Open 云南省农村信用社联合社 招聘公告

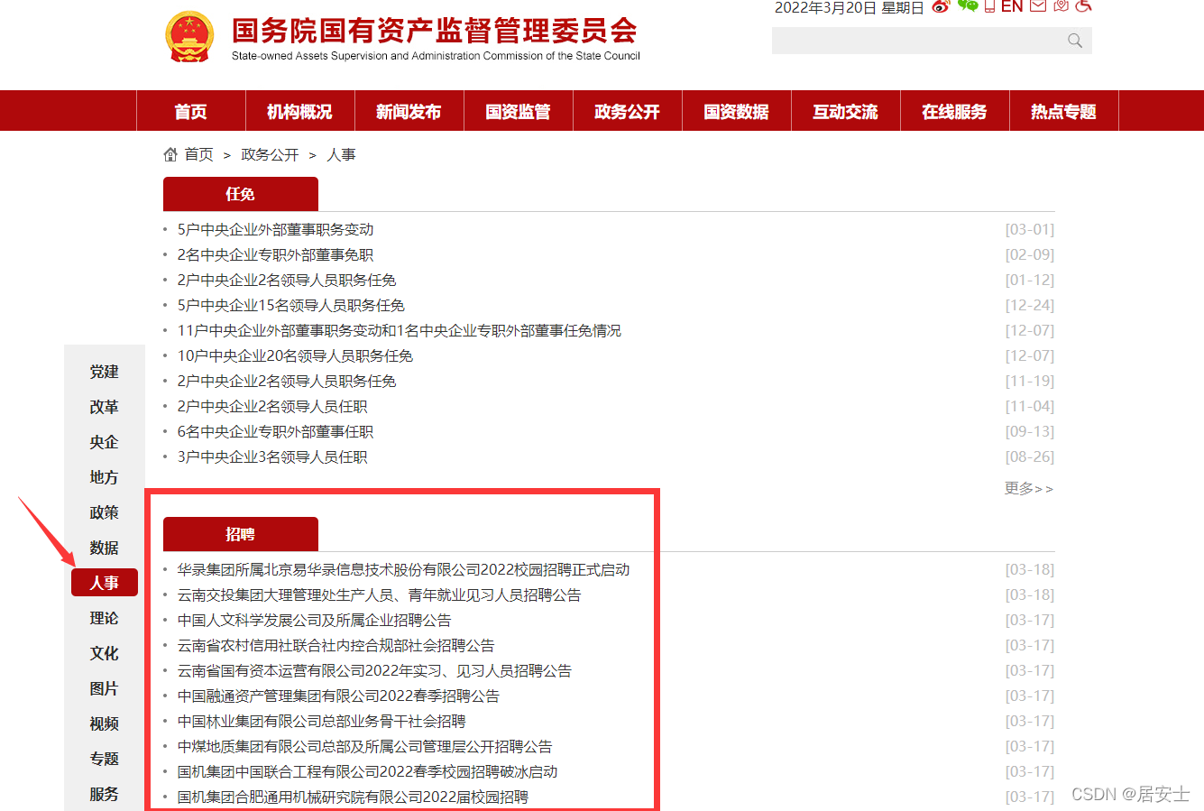click(x=335, y=646)
